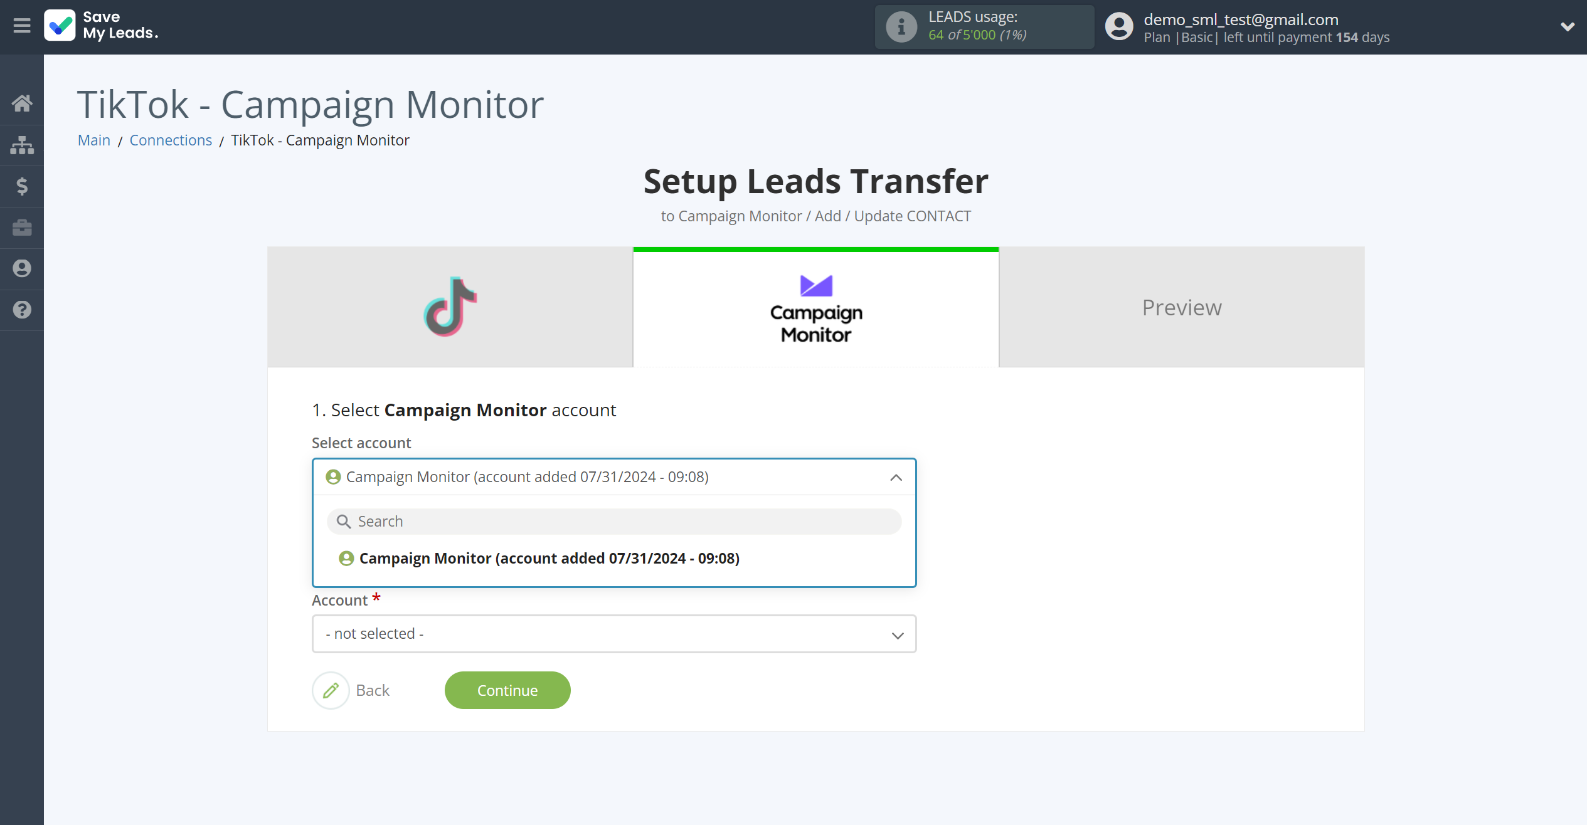Expand the account menu chevron in header

1567,26
